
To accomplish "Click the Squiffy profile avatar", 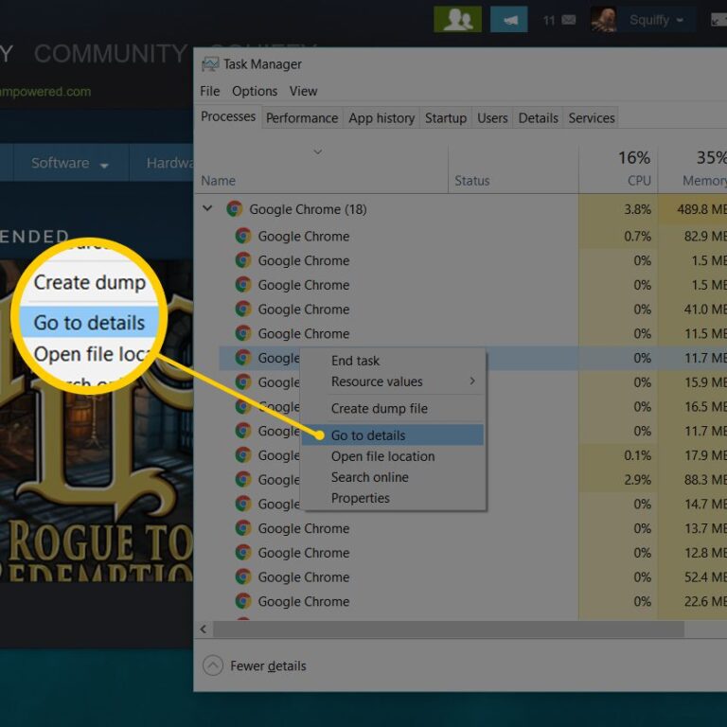I will (604, 20).
